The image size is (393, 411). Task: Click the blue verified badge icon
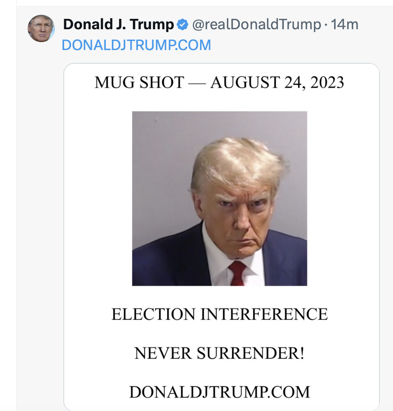click(x=182, y=25)
